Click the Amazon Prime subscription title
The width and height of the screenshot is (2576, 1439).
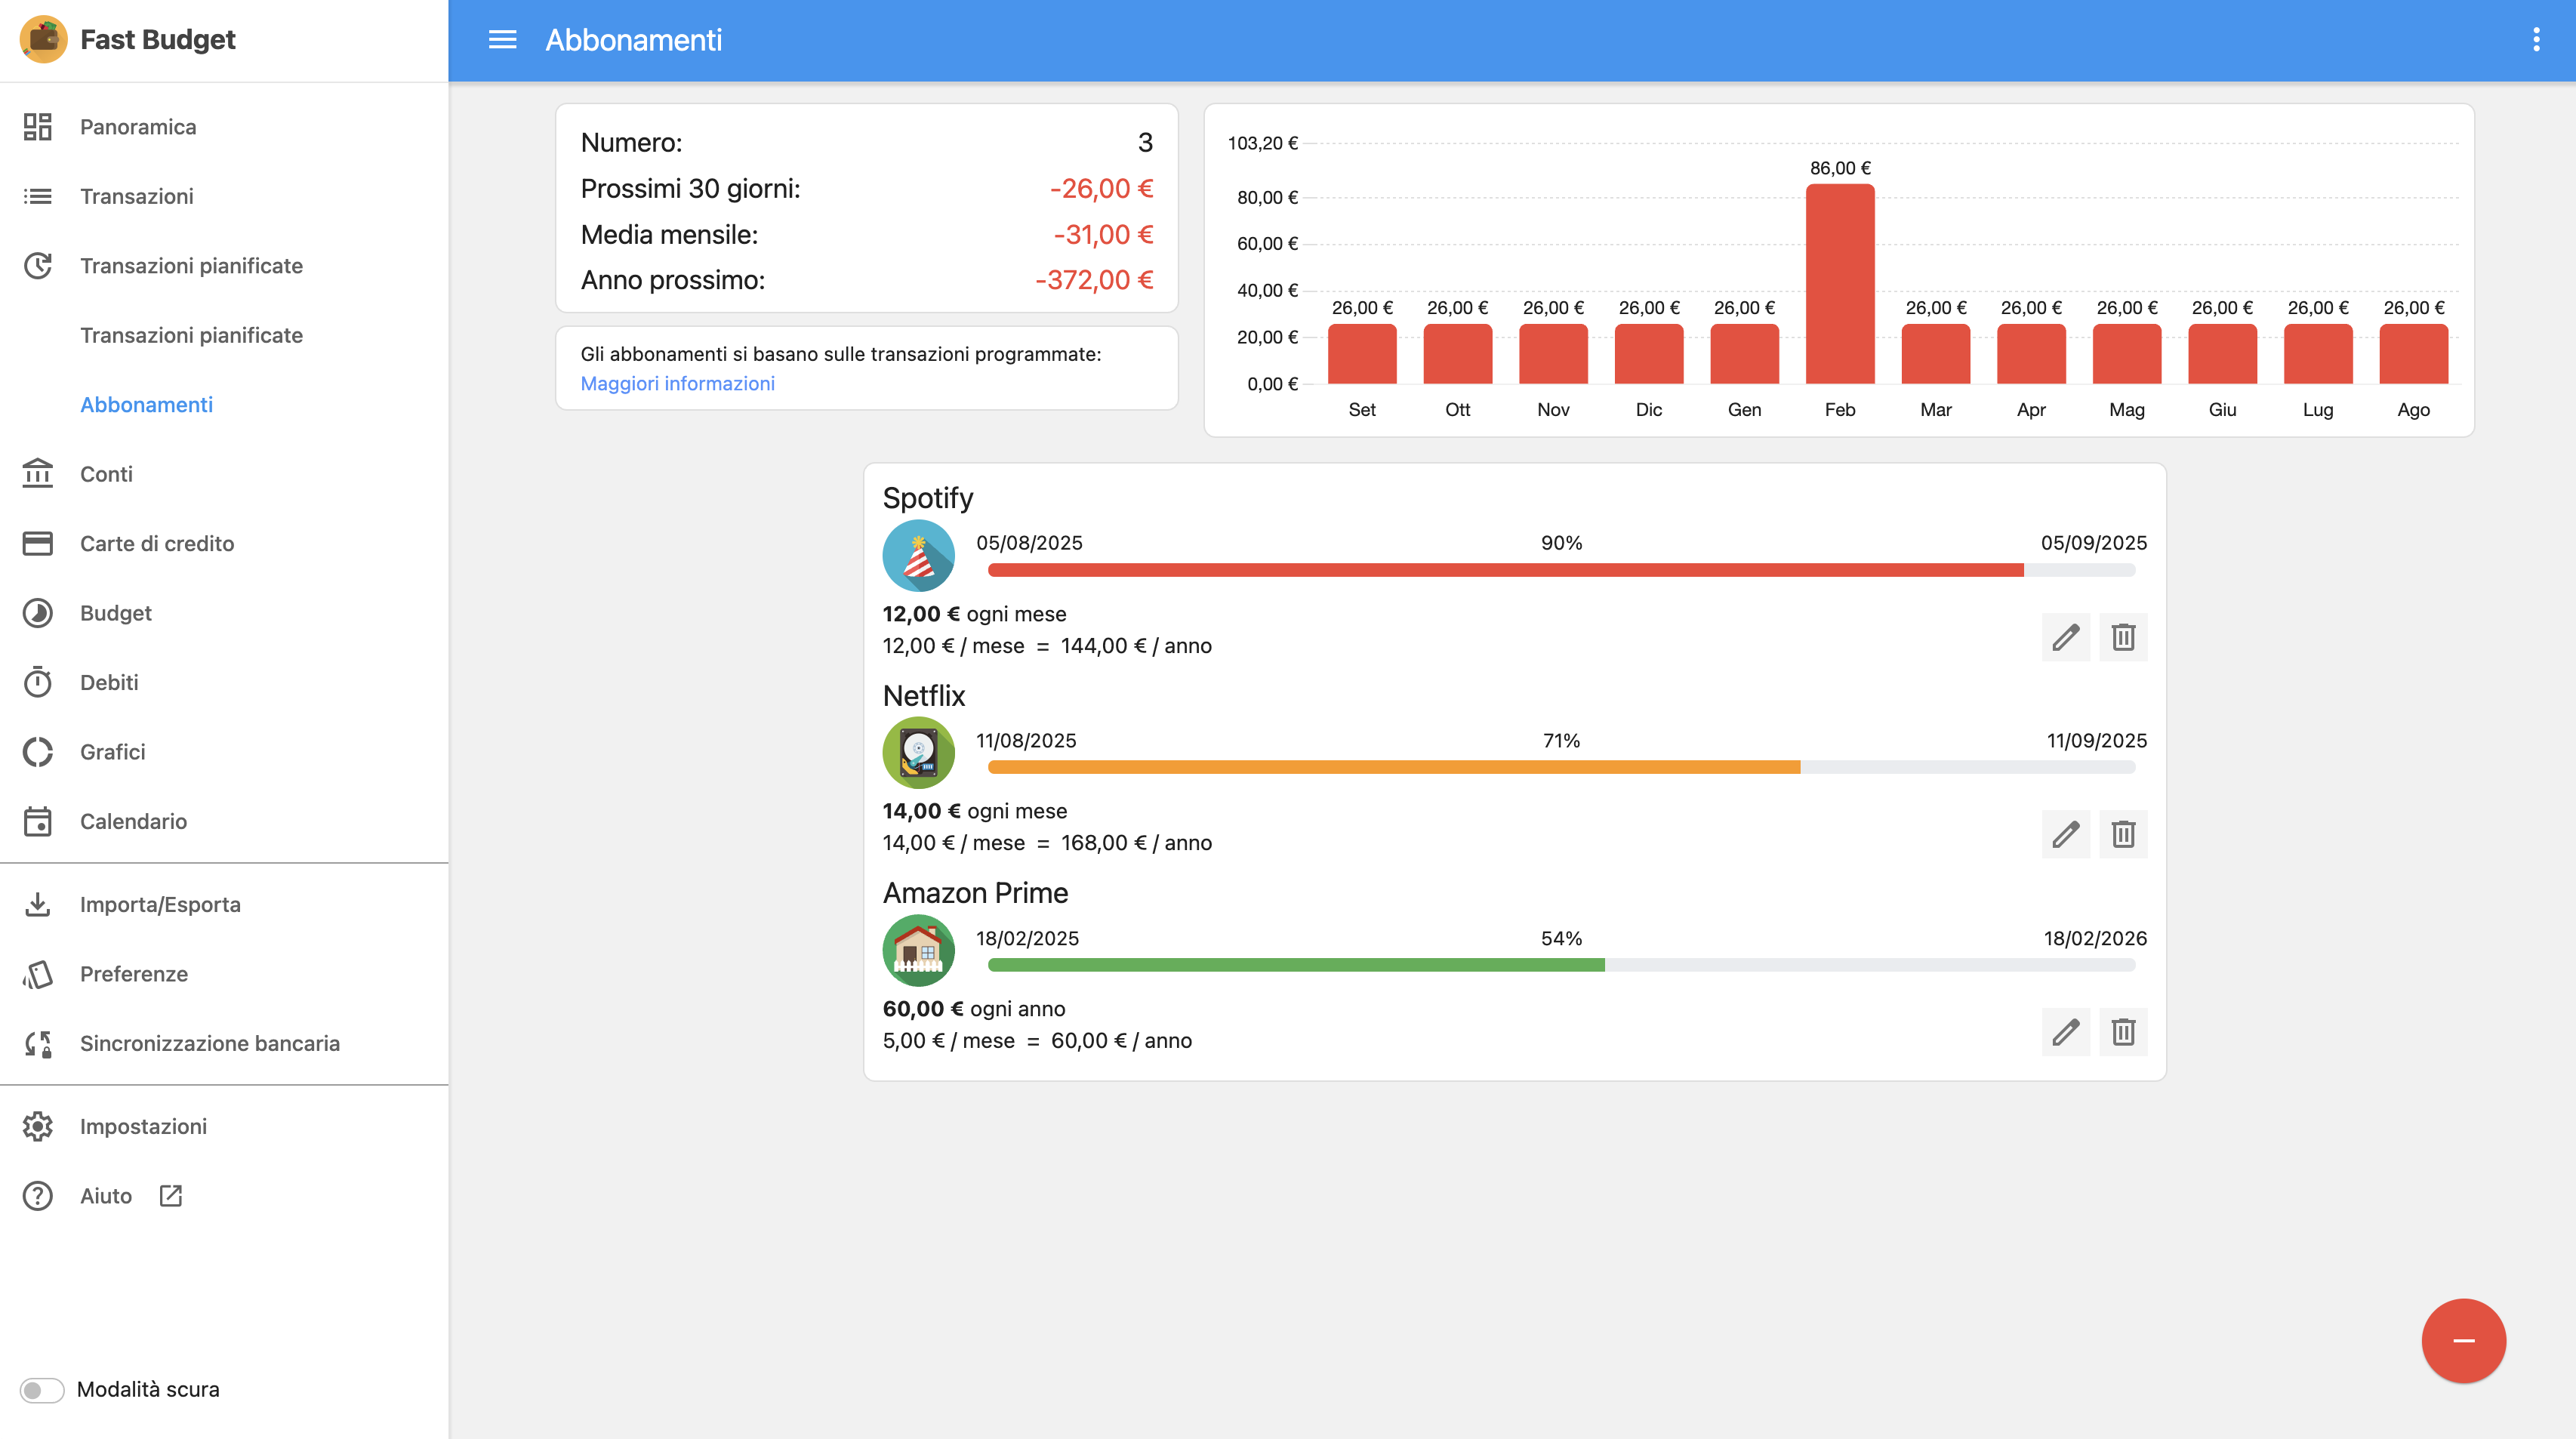point(975,893)
